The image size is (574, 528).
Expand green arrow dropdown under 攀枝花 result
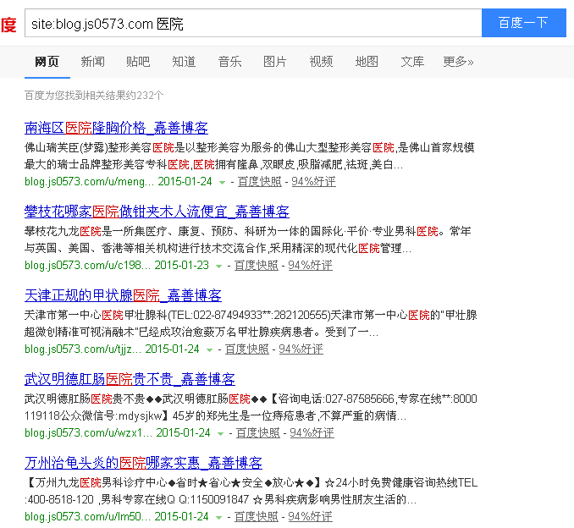click(219, 266)
